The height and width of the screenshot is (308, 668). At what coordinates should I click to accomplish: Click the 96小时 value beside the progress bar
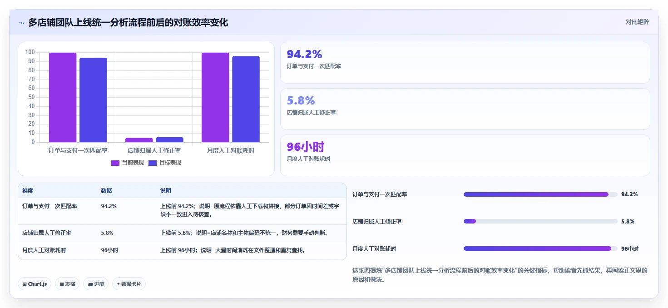point(630,249)
